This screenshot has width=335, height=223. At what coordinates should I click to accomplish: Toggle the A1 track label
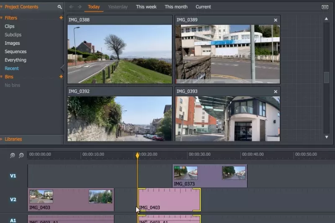[13, 220]
